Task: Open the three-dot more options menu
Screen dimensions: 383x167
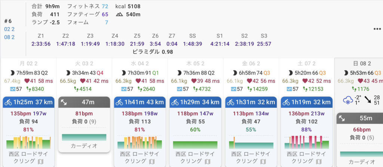Action: click(x=377, y=29)
